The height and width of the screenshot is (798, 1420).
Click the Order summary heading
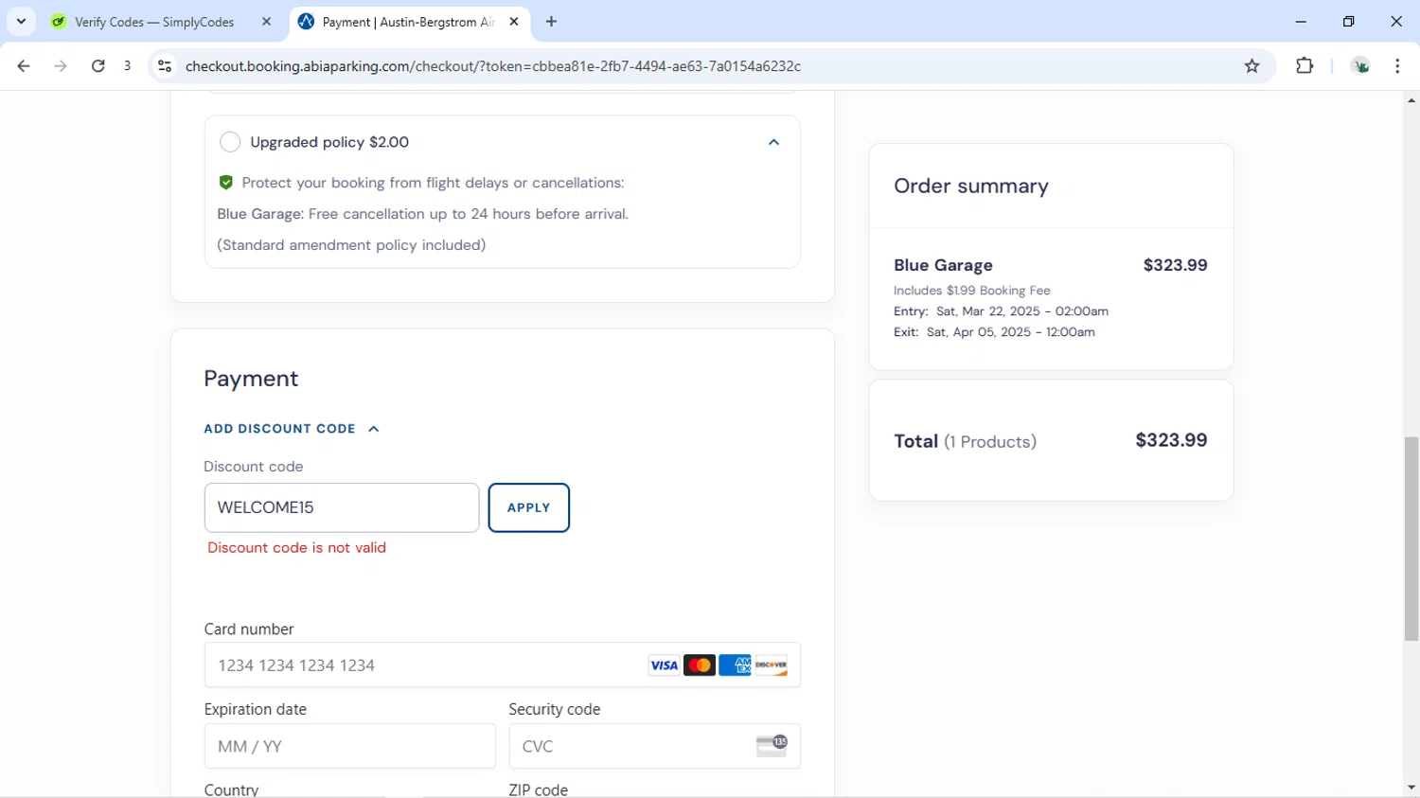[x=971, y=186]
